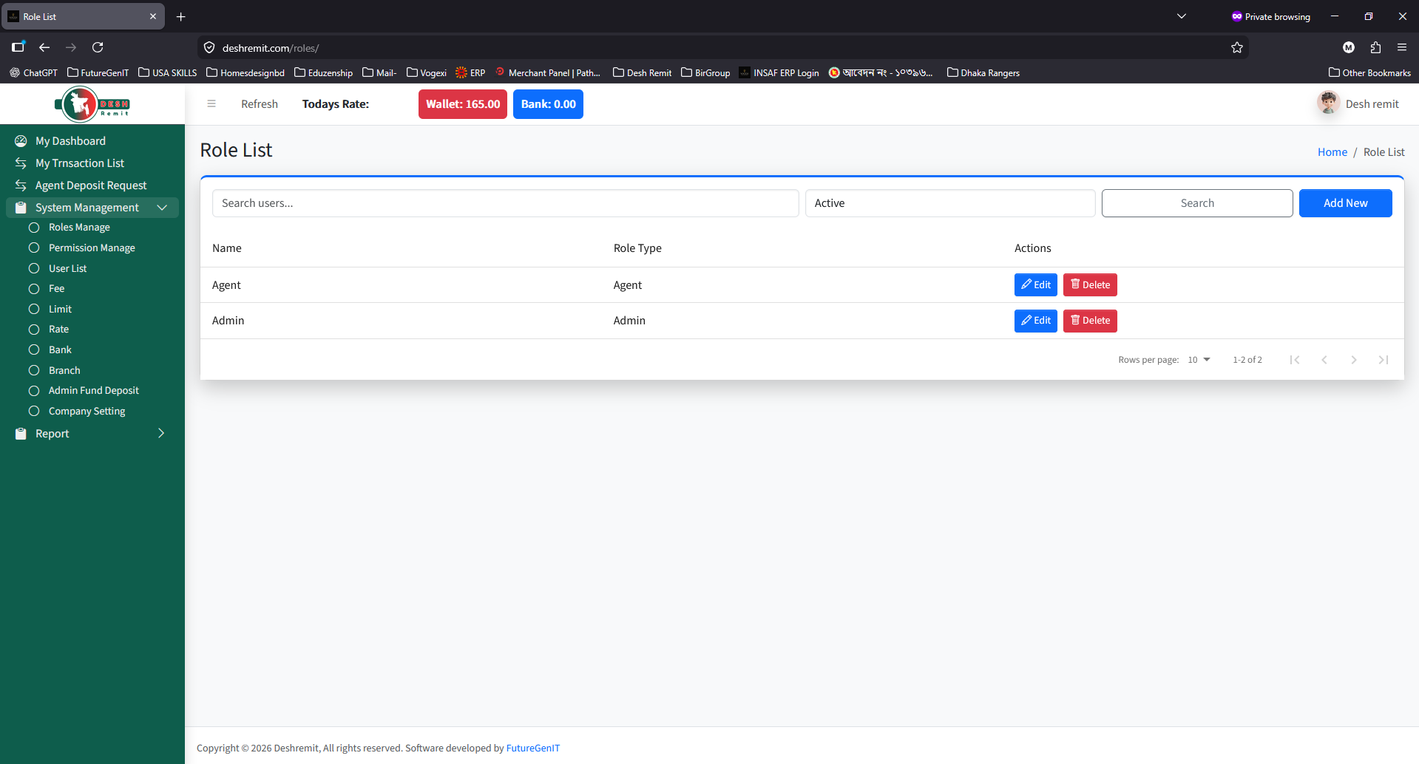Go to Home via the breadcrumb
This screenshot has height=764, width=1419.
click(x=1332, y=152)
